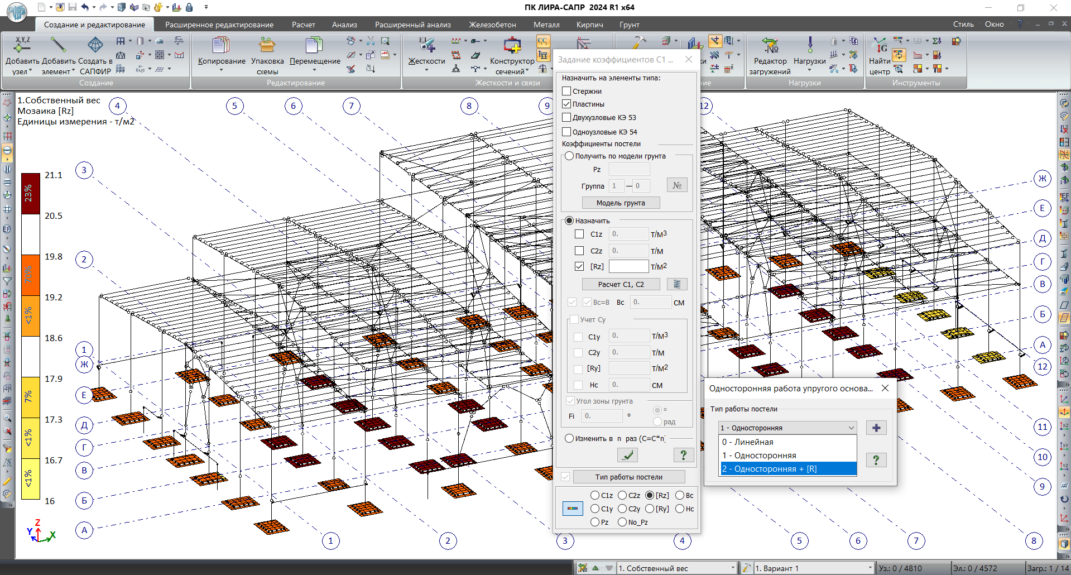
Task: Click the Нагрузки loads icon
Action: [x=809, y=46]
